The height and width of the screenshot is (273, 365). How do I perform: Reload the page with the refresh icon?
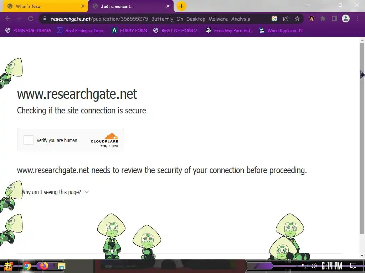(x=31, y=18)
